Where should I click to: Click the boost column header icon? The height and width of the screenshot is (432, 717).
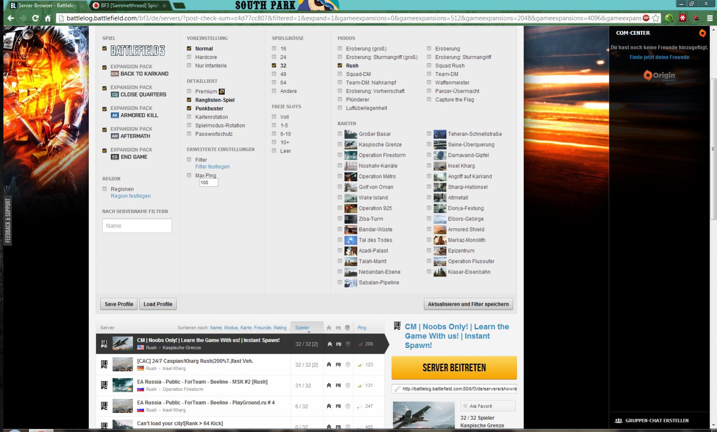click(329, 328)
